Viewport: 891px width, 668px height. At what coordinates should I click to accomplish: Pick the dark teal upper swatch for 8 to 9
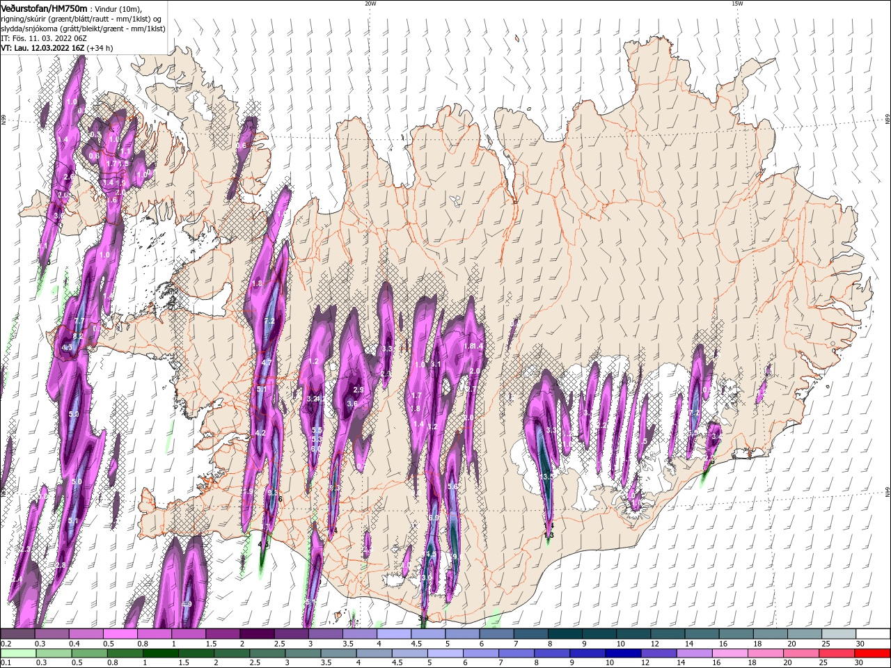point(565,634)
